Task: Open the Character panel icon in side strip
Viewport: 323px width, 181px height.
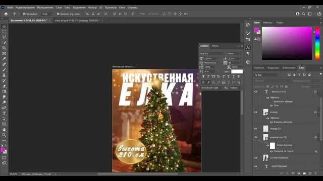Action: [248, 48]
